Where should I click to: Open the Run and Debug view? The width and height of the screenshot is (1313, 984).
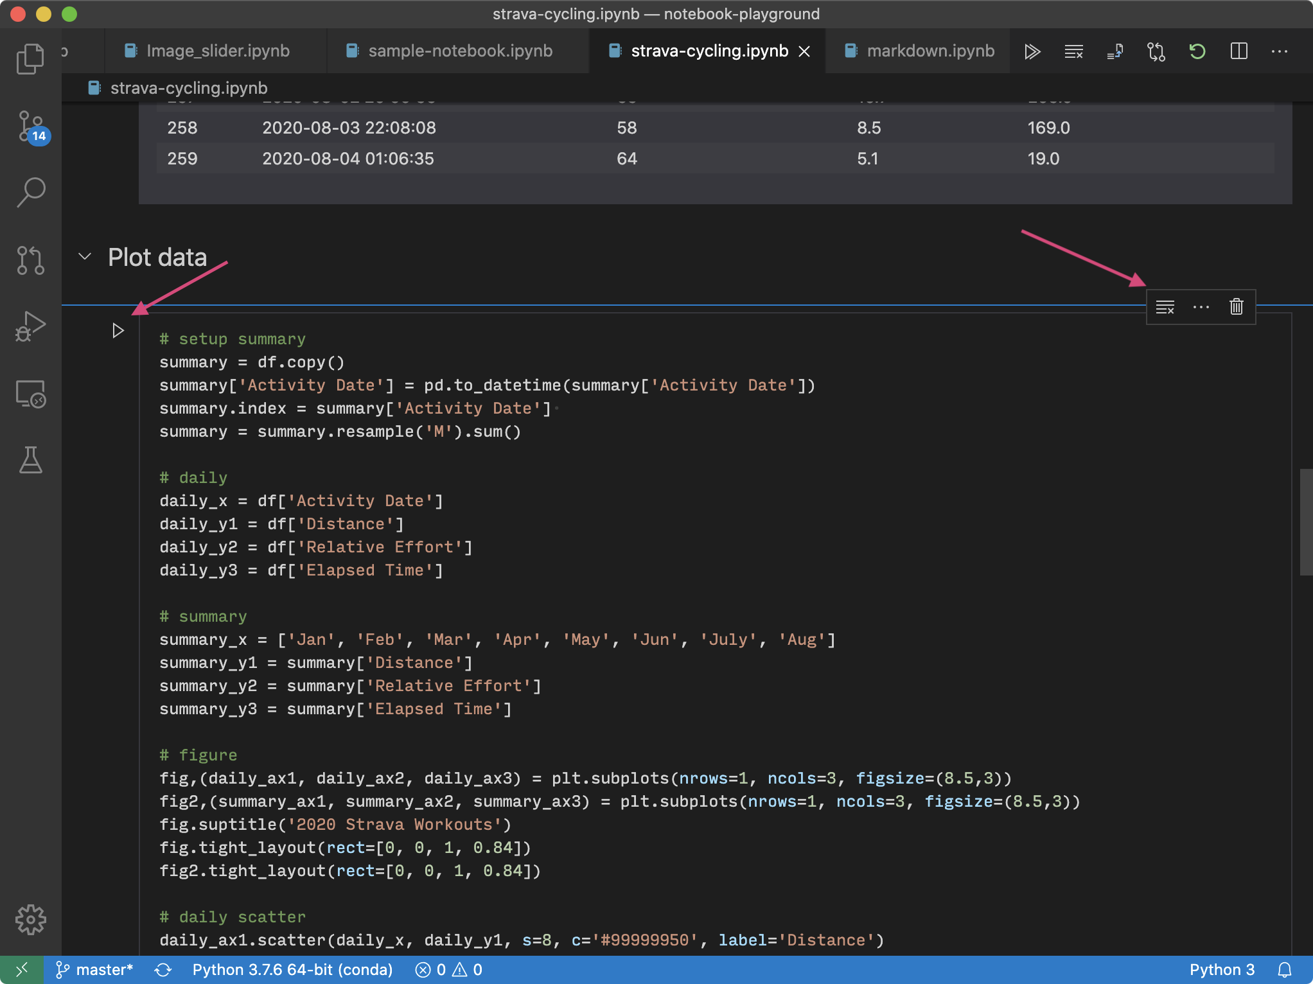point(30,326)
